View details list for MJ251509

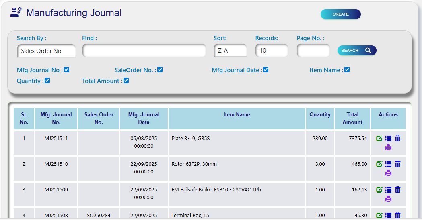coord(388,190)
